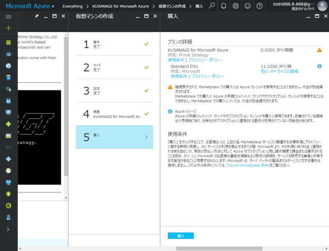
Task: Open the help question mark icon
Action: point(259,6)
